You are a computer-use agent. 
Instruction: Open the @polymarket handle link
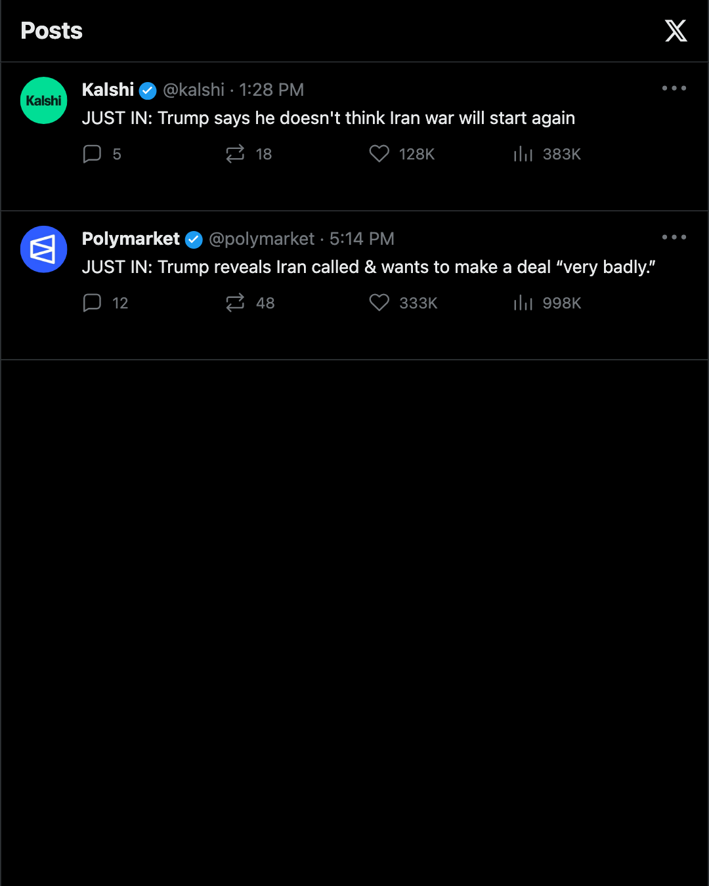tap(262, 239)
